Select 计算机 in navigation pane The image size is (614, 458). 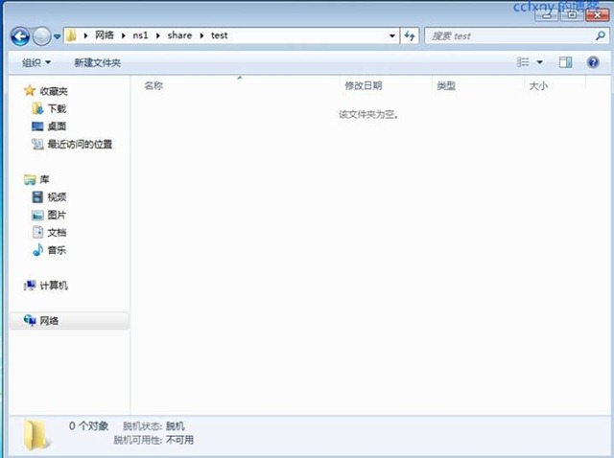pyautogui.click(x=54, y=286)
